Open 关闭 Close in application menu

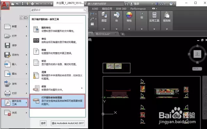pos(15,113)
